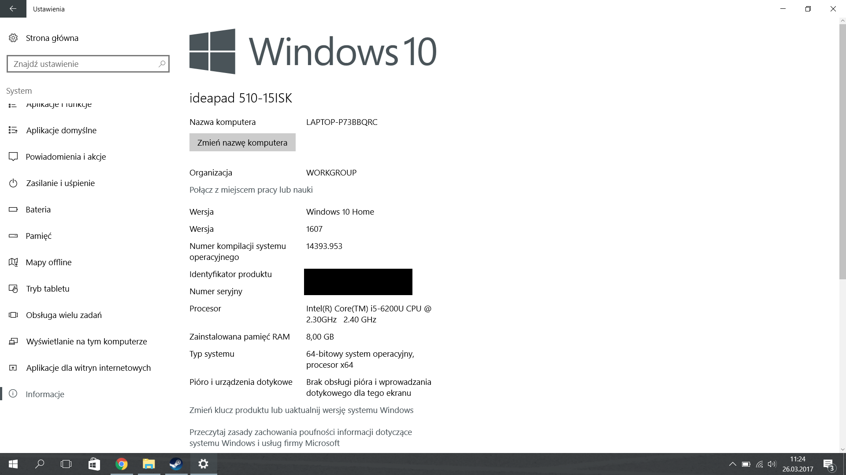Open the Action Center notifications icon
Image resolution: width=846 pixels, height=475 pixels.
[828, 464]
